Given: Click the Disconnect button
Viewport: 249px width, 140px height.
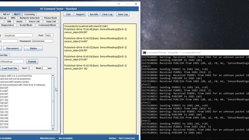Looking at the screenshot, I should (12, 48).
